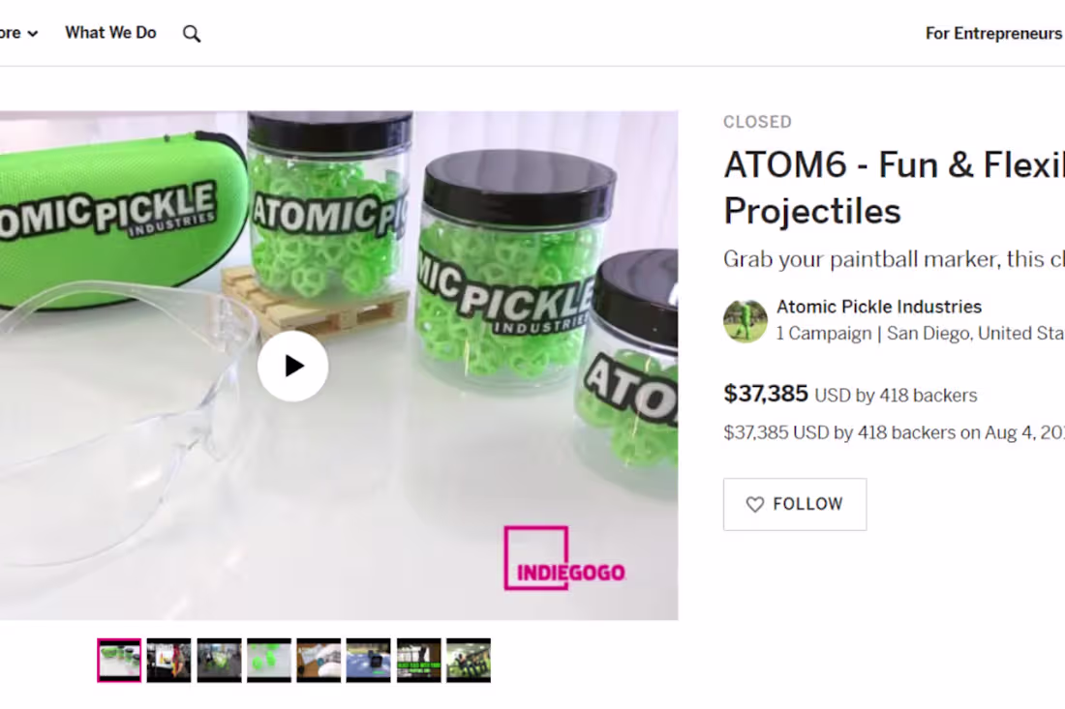The height and width of the screenshot is (709, 1065).
Task: Open the For Entrepreneurs menu
Action: coord(993,34)
